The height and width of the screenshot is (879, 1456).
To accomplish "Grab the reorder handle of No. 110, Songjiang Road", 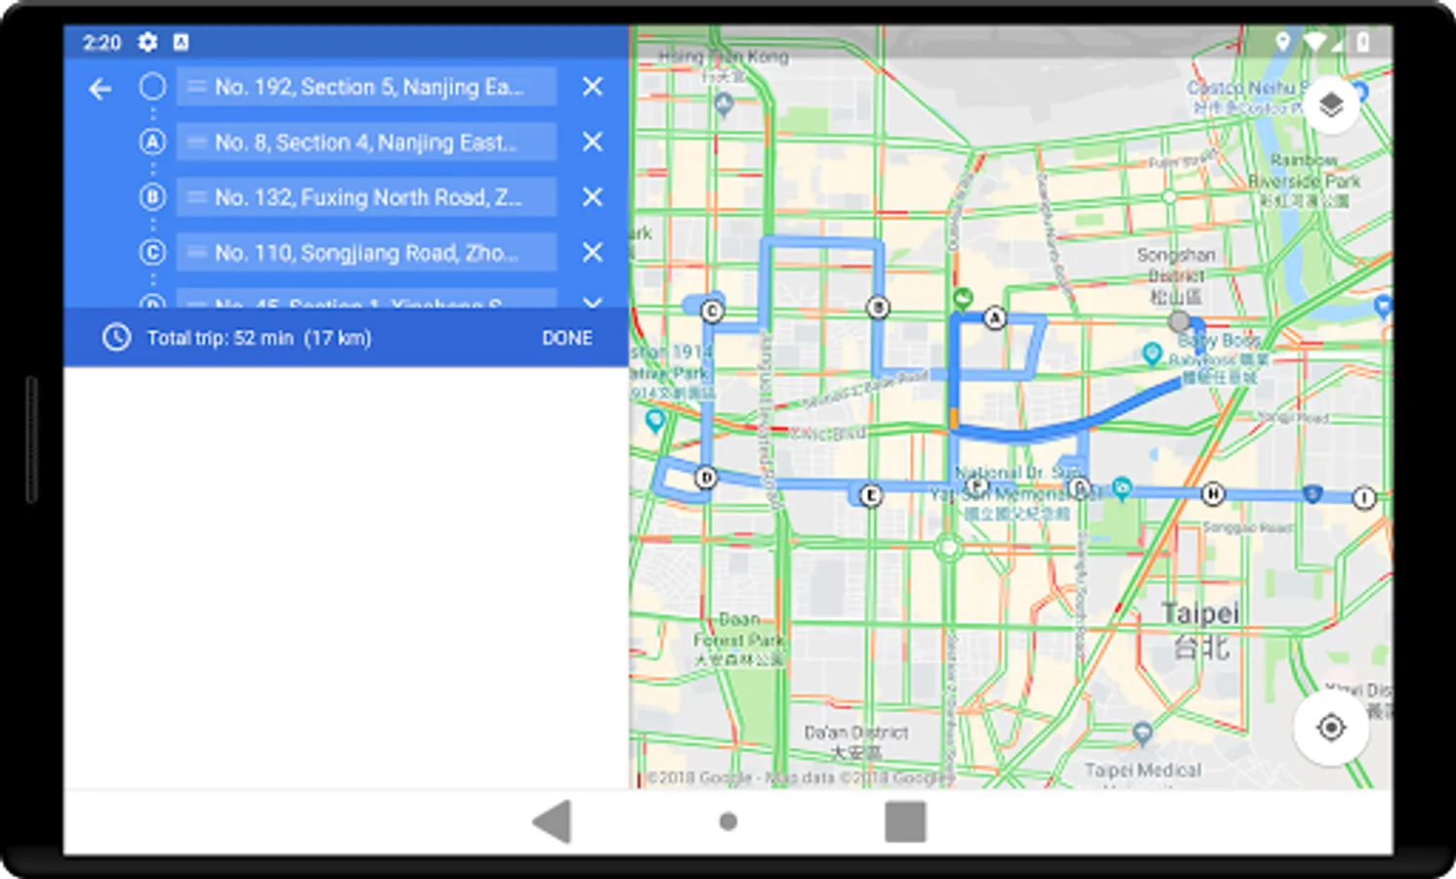I will pos(196,253).
